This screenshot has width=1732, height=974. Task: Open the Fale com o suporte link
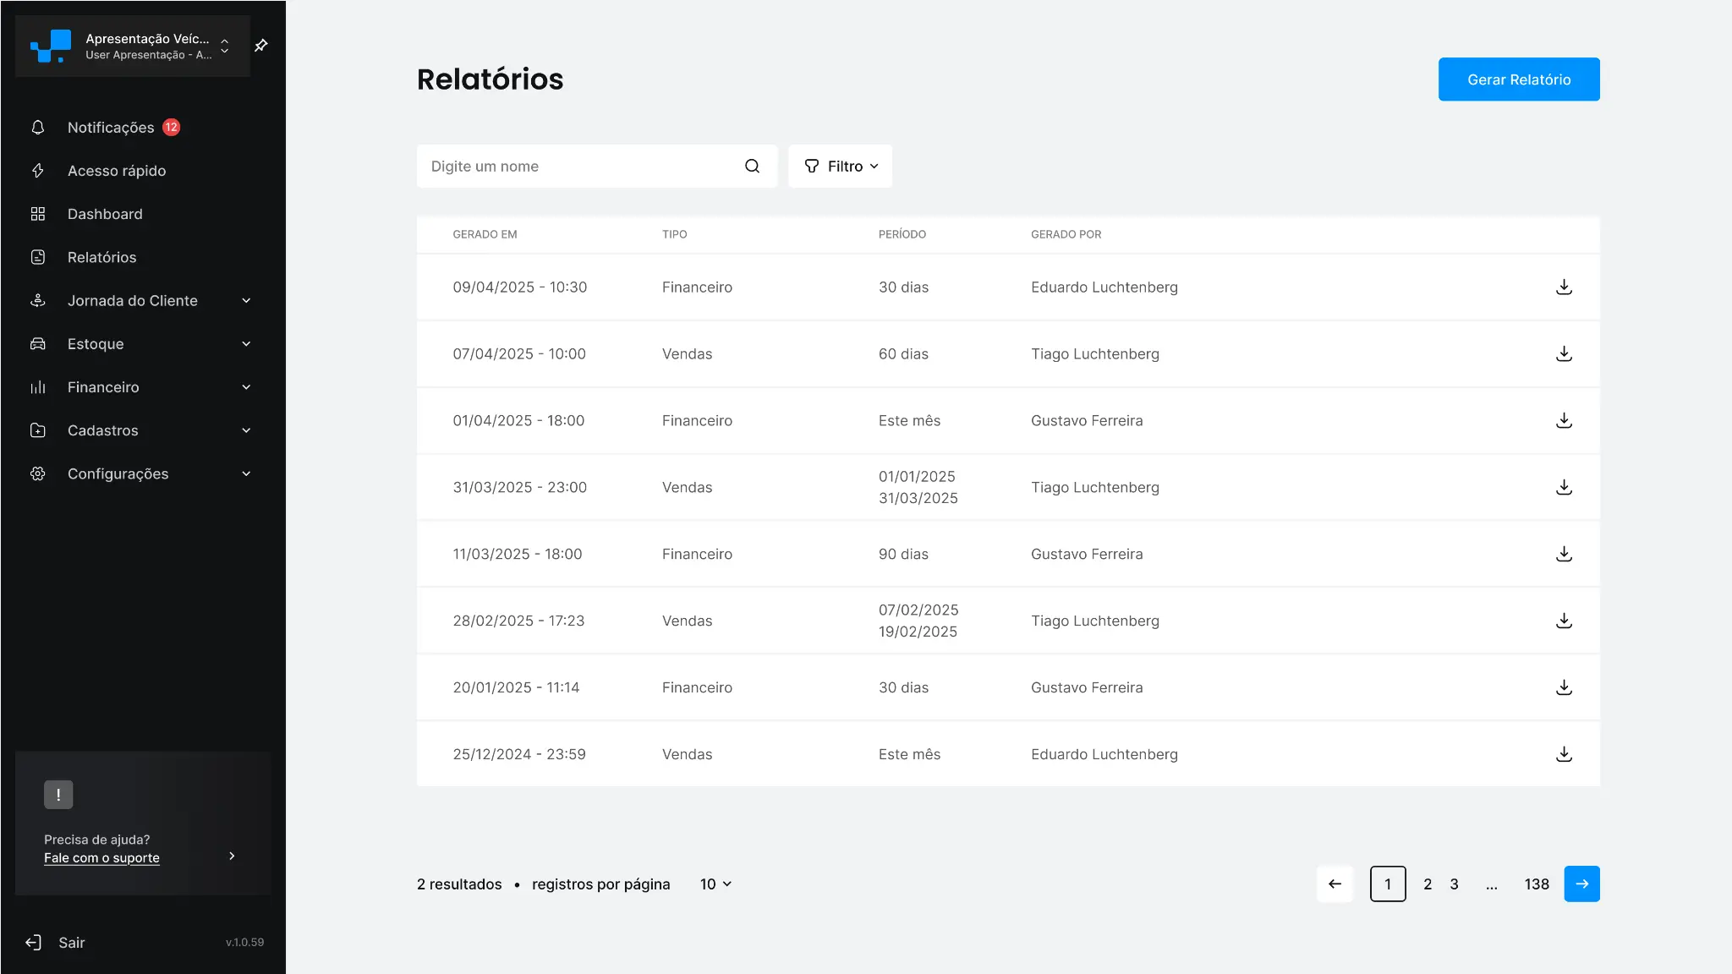point(101,858)
